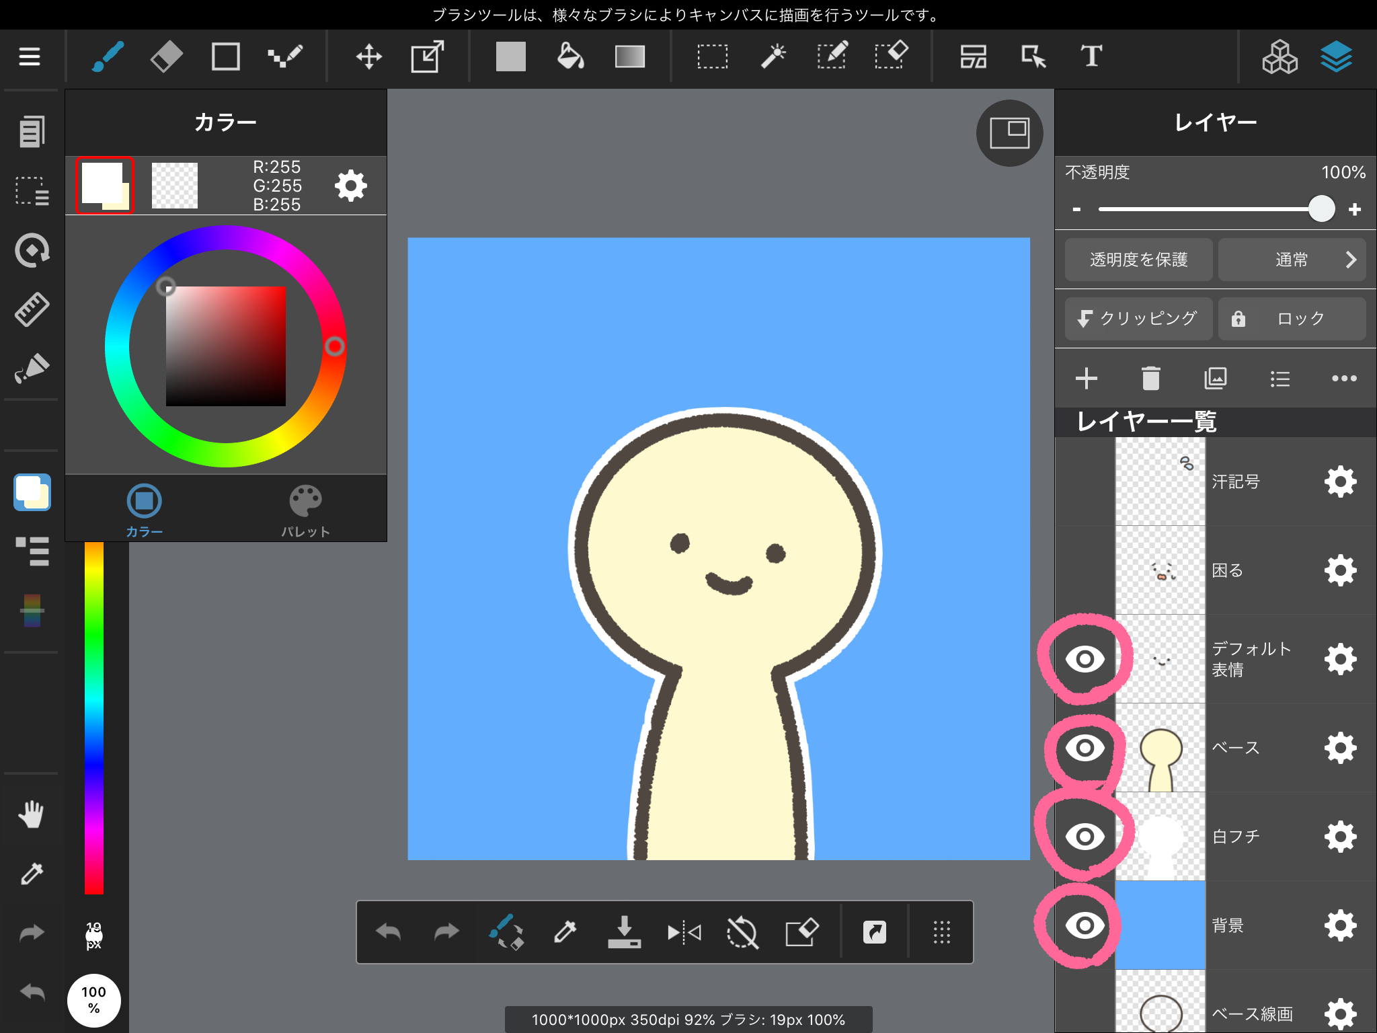Choose the Magic Wand selection tool
Screen dimensions: 1377x1033
click(x=773, y=56)
